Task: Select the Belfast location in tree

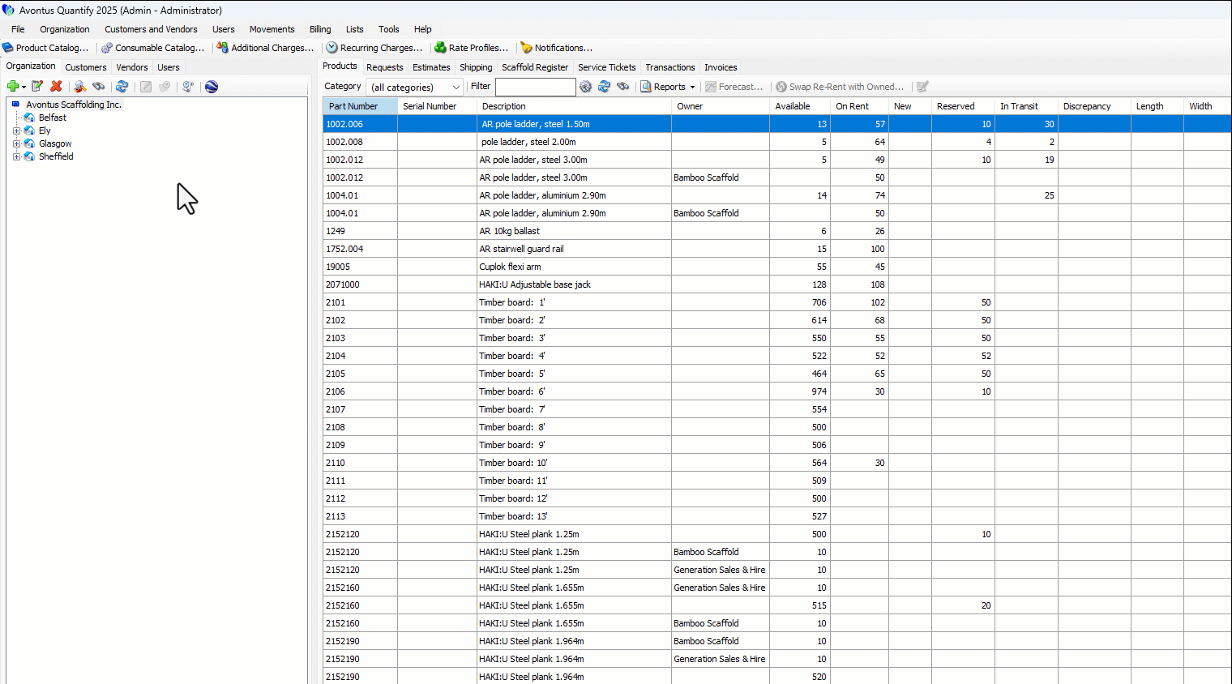Action: coord(52,118)
